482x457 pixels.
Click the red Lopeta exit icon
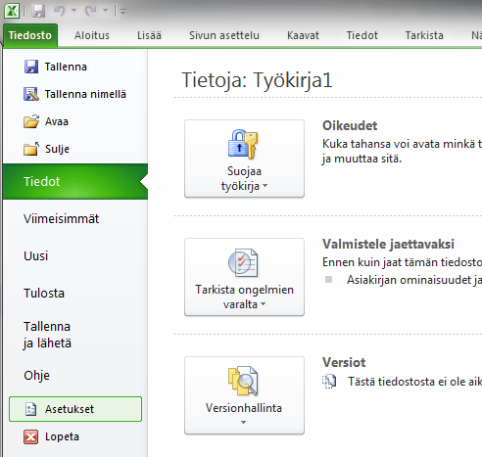31,436
